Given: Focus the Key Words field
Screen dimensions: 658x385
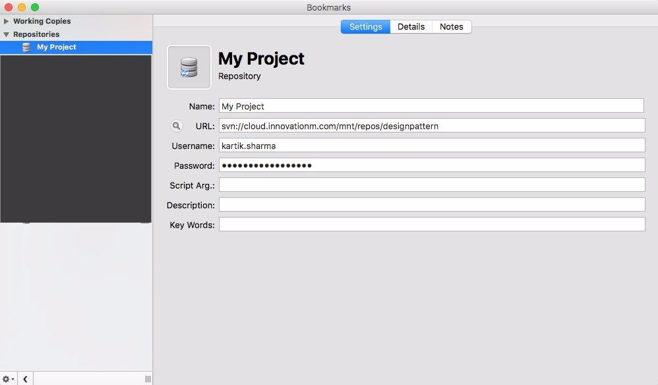Looking at the screenshot, I should click(x=431, y=225).
